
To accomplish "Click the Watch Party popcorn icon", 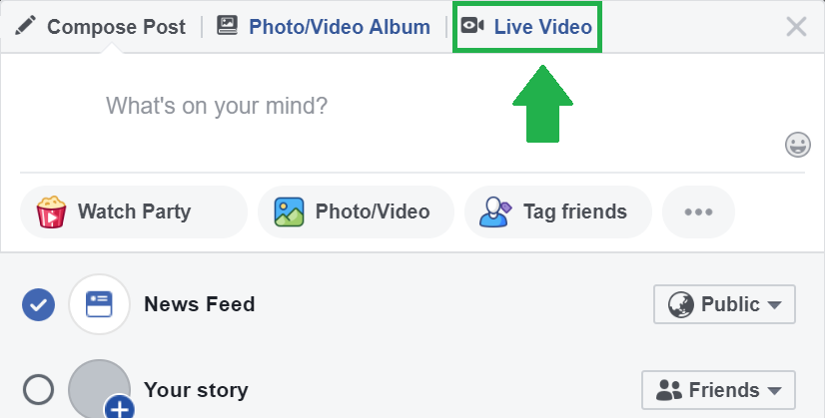I will [51, 211].
